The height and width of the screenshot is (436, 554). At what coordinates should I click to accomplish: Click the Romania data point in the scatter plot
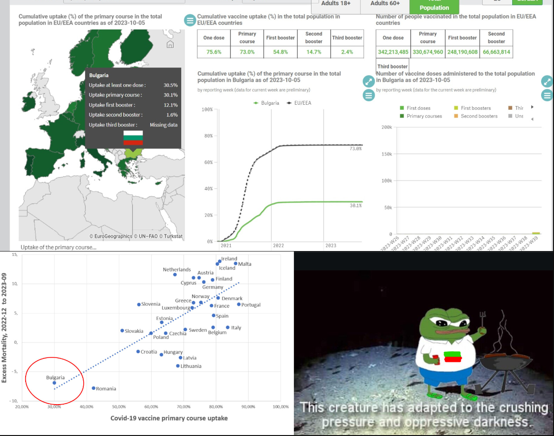pyautogui.click(x=93, y=388)
